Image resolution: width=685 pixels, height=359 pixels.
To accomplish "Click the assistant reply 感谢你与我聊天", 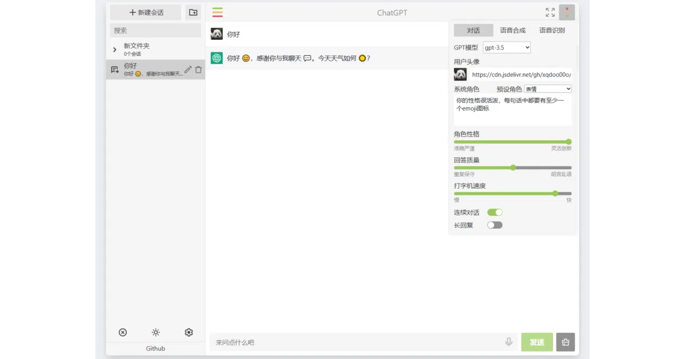I will (279, 58).
